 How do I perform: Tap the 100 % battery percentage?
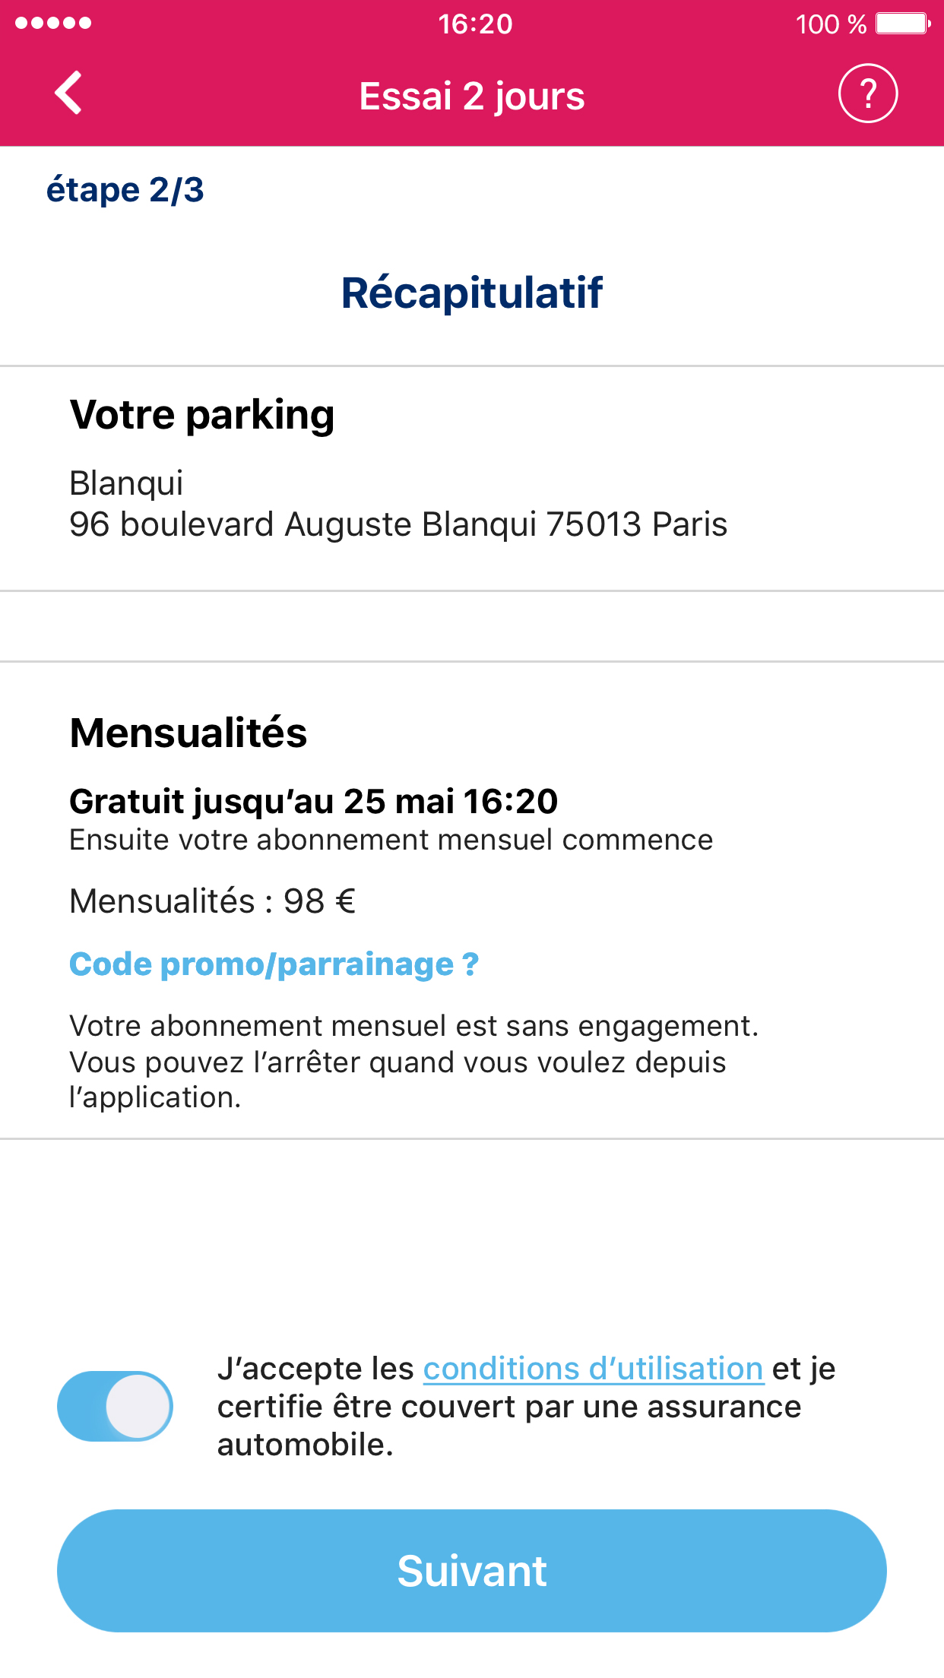click(x=832, y=24)
